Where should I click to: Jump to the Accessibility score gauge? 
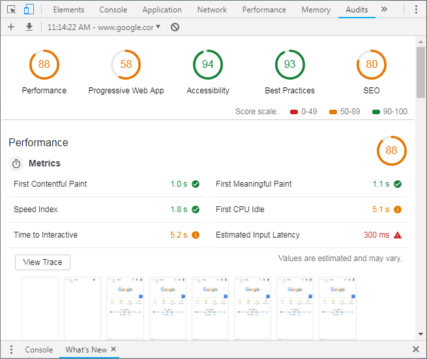click(208, 65)
